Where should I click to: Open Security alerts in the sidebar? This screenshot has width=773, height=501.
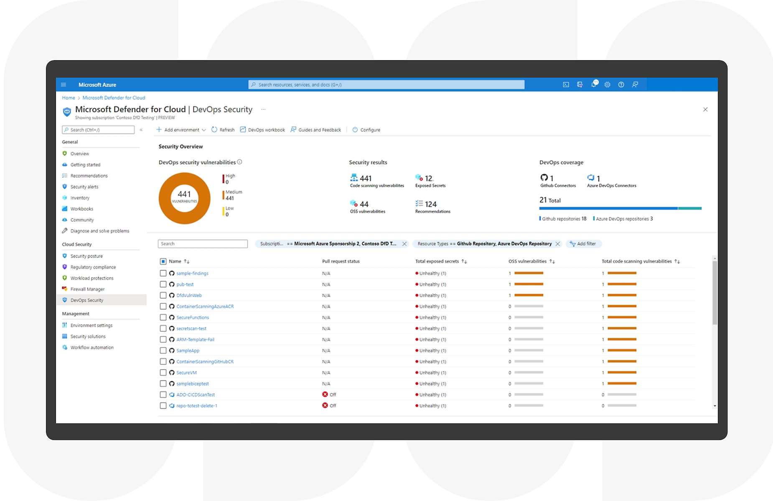pyautogui.click(x=84, y=187)
